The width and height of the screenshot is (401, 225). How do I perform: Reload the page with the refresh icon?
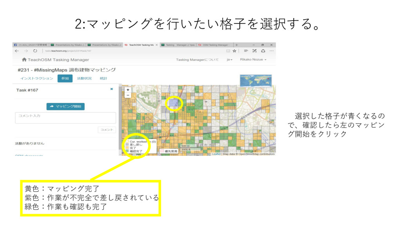[35, 51]
